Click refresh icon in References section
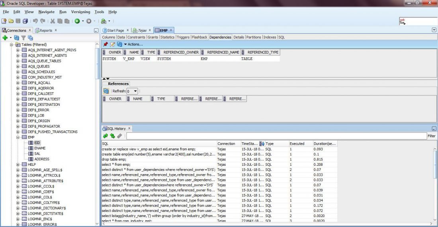 [x=106, y=91]
